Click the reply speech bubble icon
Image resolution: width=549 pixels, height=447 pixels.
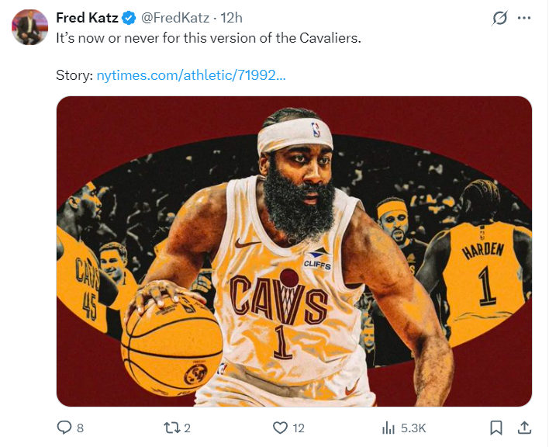(x=65, y=428)
